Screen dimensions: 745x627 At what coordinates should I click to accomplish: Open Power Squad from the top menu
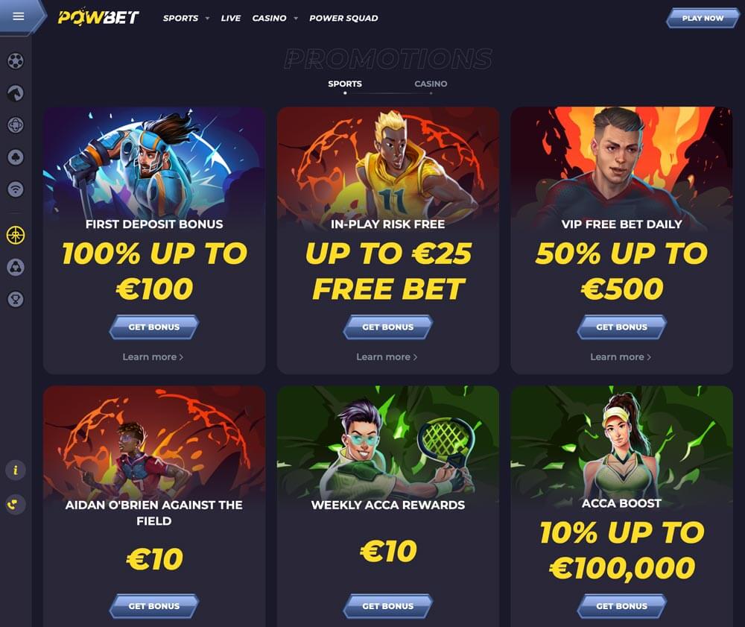(343, 18)
